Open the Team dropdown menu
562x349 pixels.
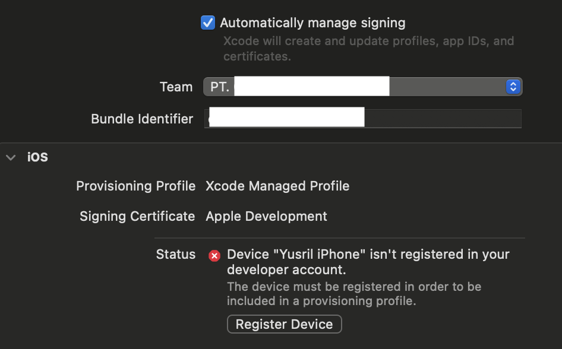click(x=362, y=87)
